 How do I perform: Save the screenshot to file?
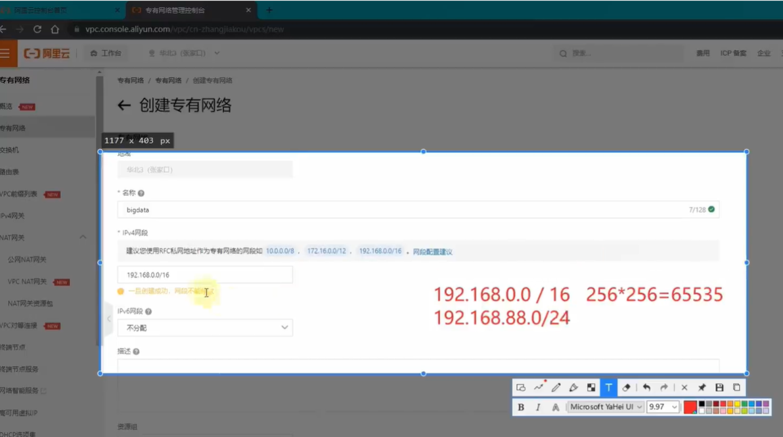[719, 388]
